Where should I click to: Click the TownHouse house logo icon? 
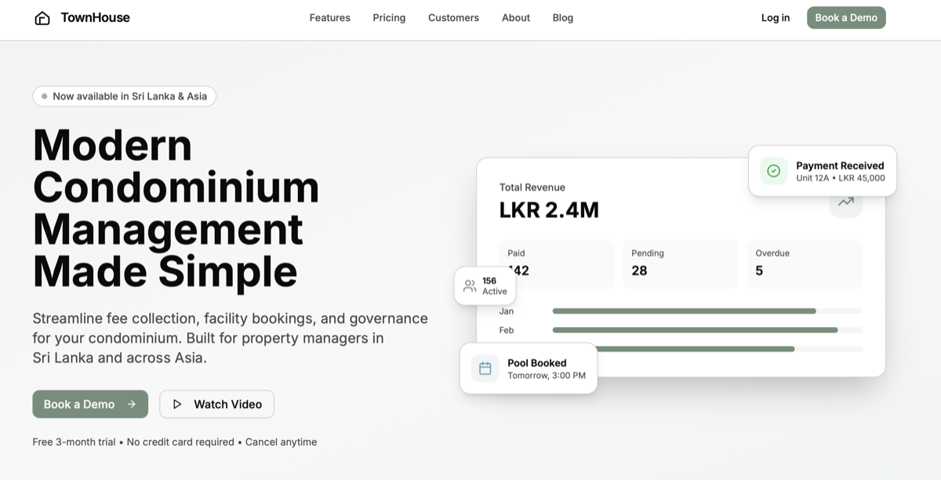[x=42, y=18]
